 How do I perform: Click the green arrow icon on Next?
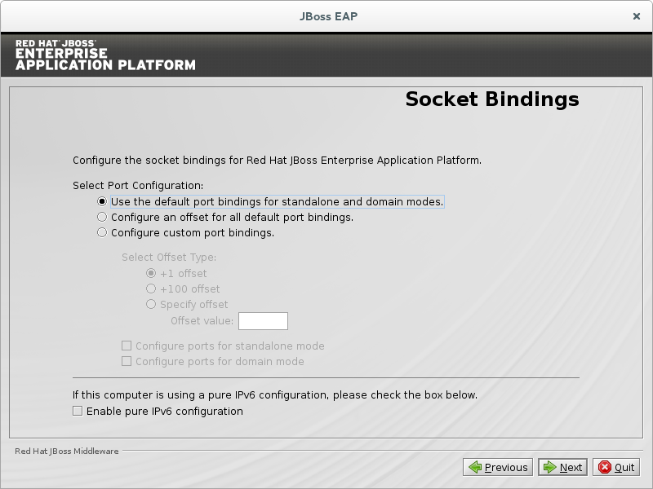click(x=549, y=467)
